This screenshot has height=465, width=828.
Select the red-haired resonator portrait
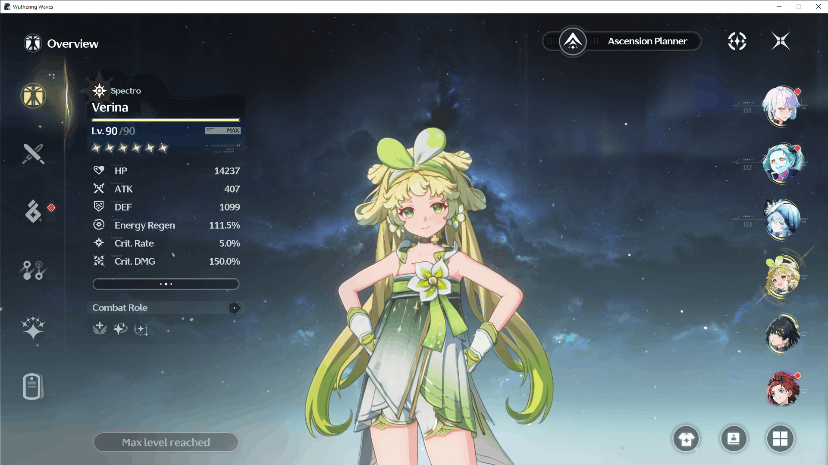pos(782,390)
